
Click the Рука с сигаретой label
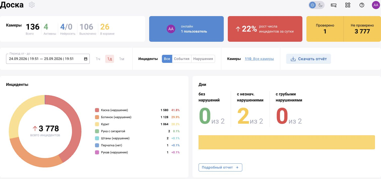113,131
